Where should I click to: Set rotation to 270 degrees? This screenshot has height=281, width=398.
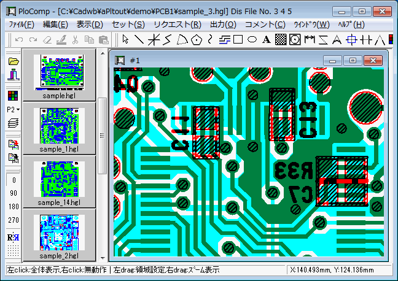coord(14,220)
